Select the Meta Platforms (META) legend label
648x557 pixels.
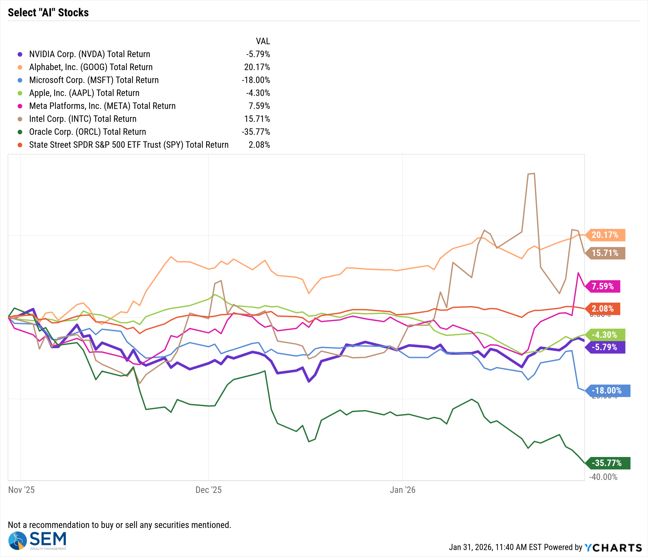tap(102, 106)
